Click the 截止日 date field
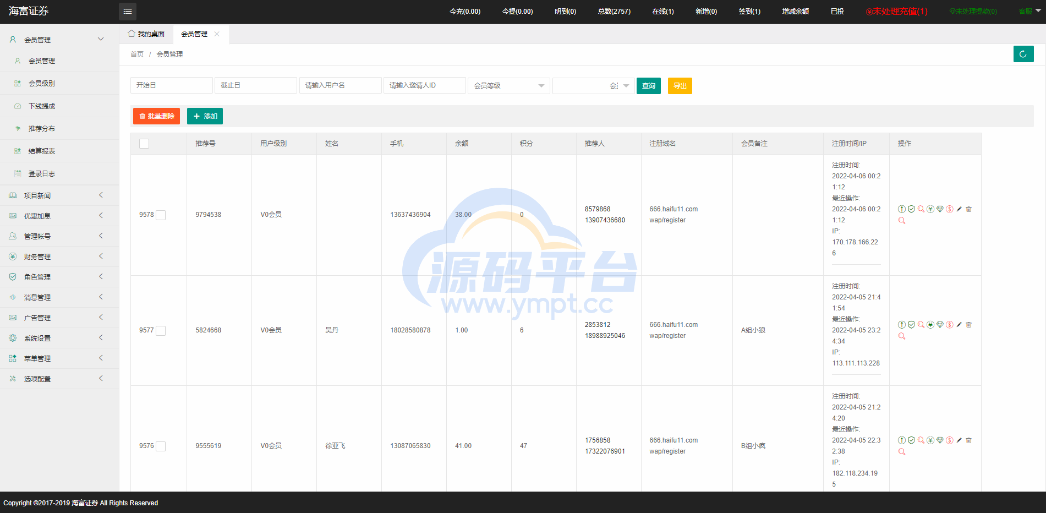This screenshot has width=1046, height=513. click(x=256, y=85)
